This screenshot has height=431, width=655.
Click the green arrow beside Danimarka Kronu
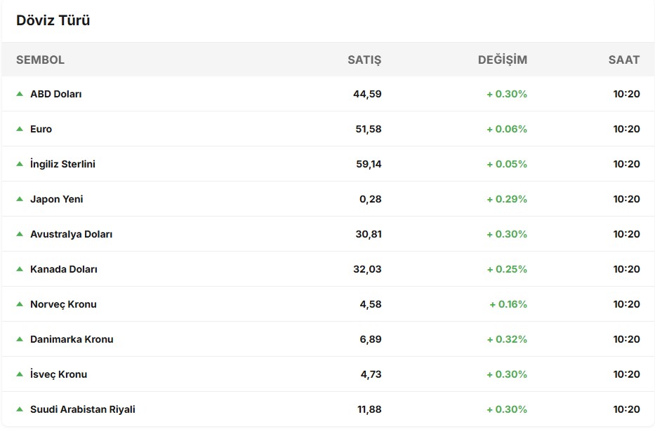pos(20,338)
